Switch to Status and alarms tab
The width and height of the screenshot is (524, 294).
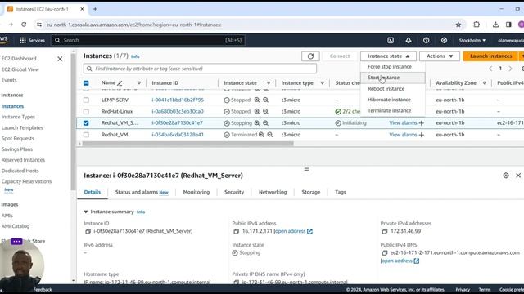coord(142,192)
